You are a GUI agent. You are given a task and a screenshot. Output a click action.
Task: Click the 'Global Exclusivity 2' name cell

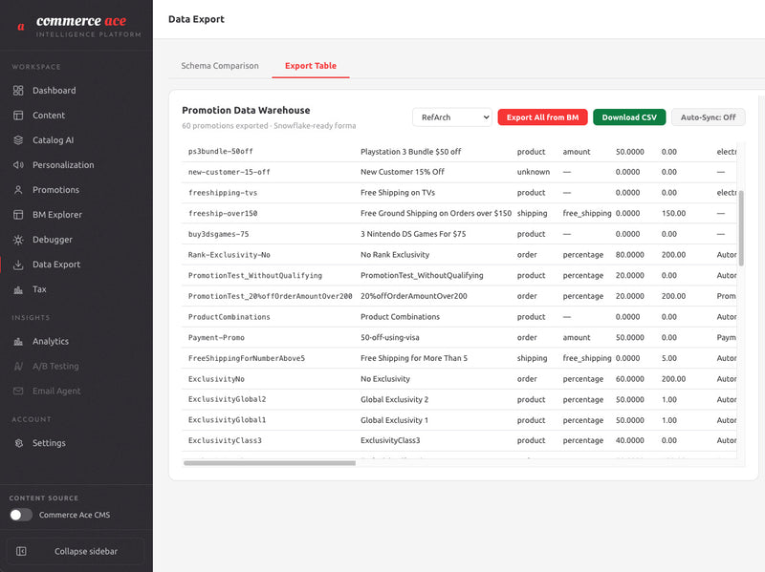tap(394, 399)
